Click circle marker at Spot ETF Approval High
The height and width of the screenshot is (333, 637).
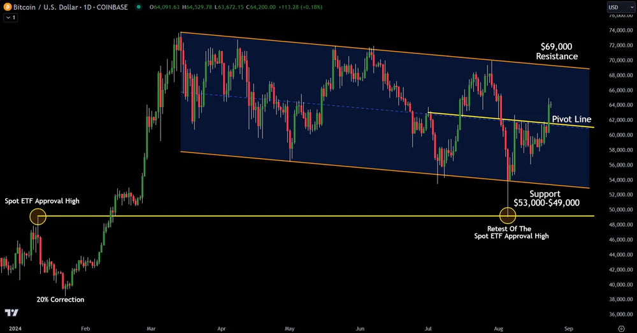point(38,216)
